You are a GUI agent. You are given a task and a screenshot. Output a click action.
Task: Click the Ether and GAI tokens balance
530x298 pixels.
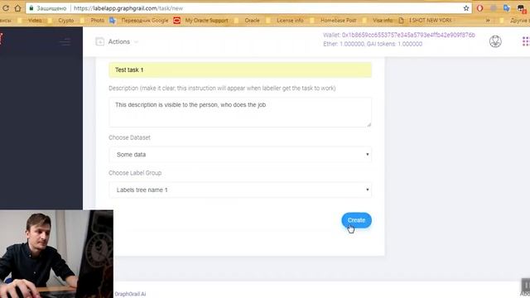click(x=373, y=44)
